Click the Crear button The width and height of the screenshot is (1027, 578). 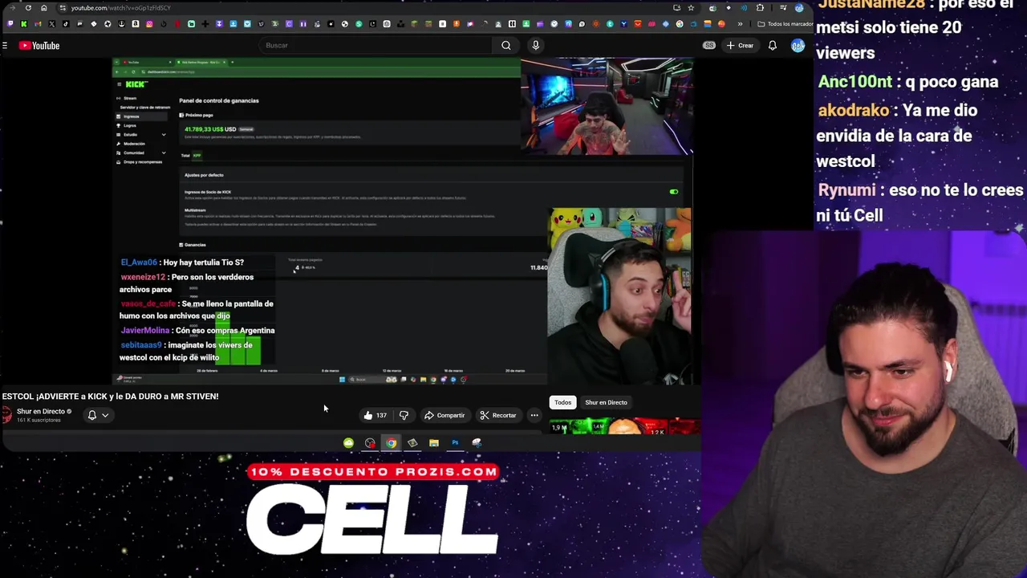pyautogui.click(x=740, y=46)
